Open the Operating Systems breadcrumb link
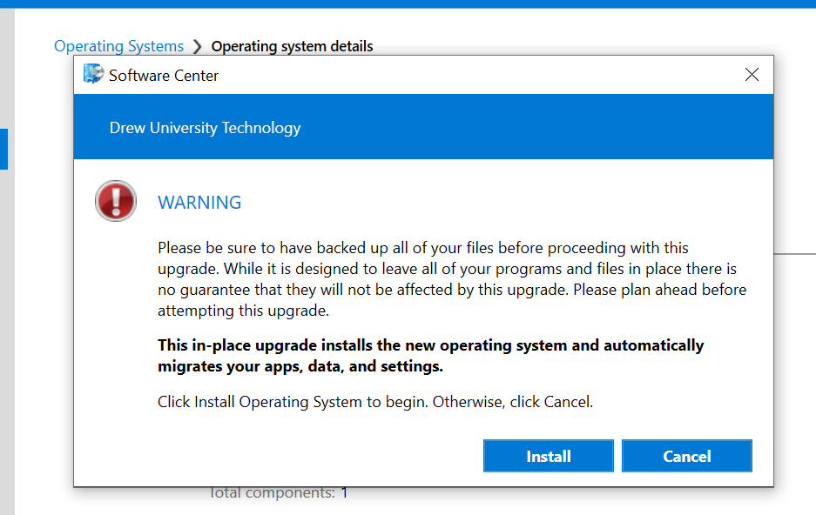 click(x=118, y=46)
